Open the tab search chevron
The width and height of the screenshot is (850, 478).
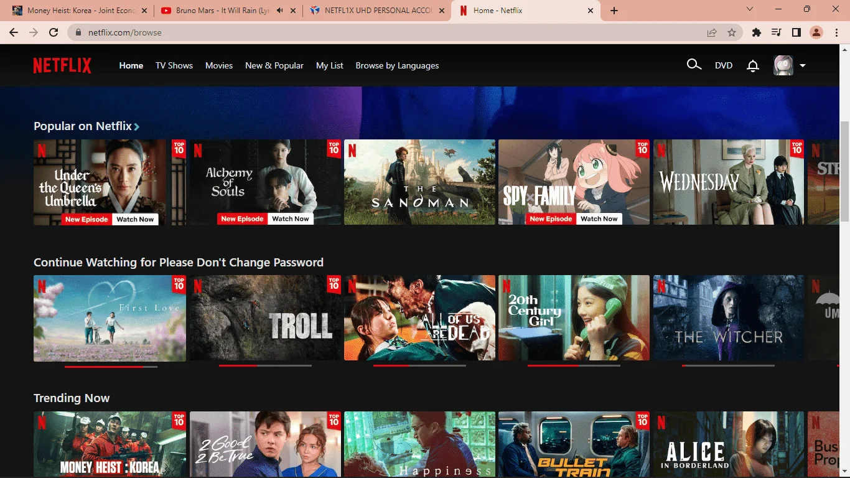click(x=750, y=9)
